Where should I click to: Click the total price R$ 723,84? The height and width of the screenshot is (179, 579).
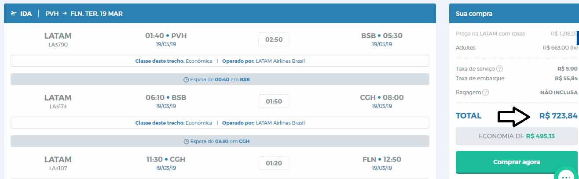pos(558,116)
